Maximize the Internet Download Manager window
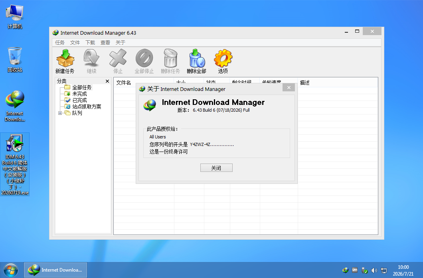The width and height of the screenshot is (423, 278). [357, 32]
